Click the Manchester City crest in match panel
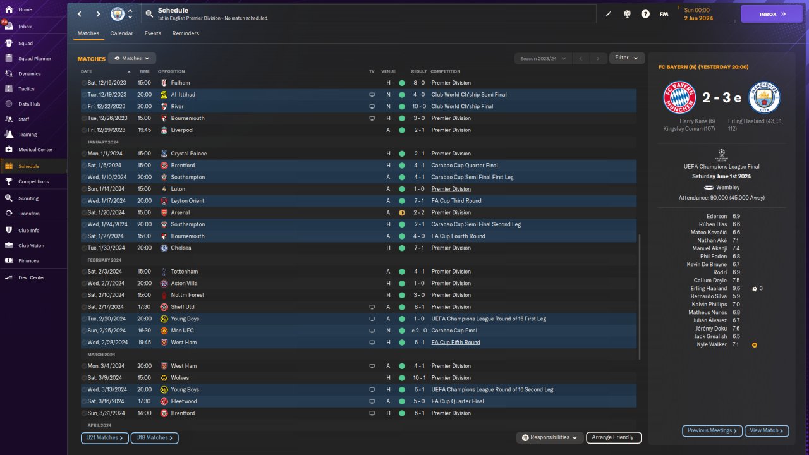This screenshot has width=809, height=455. [764, 97]
